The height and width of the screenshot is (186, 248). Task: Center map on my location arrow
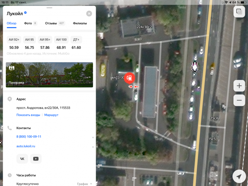point(239,176)
